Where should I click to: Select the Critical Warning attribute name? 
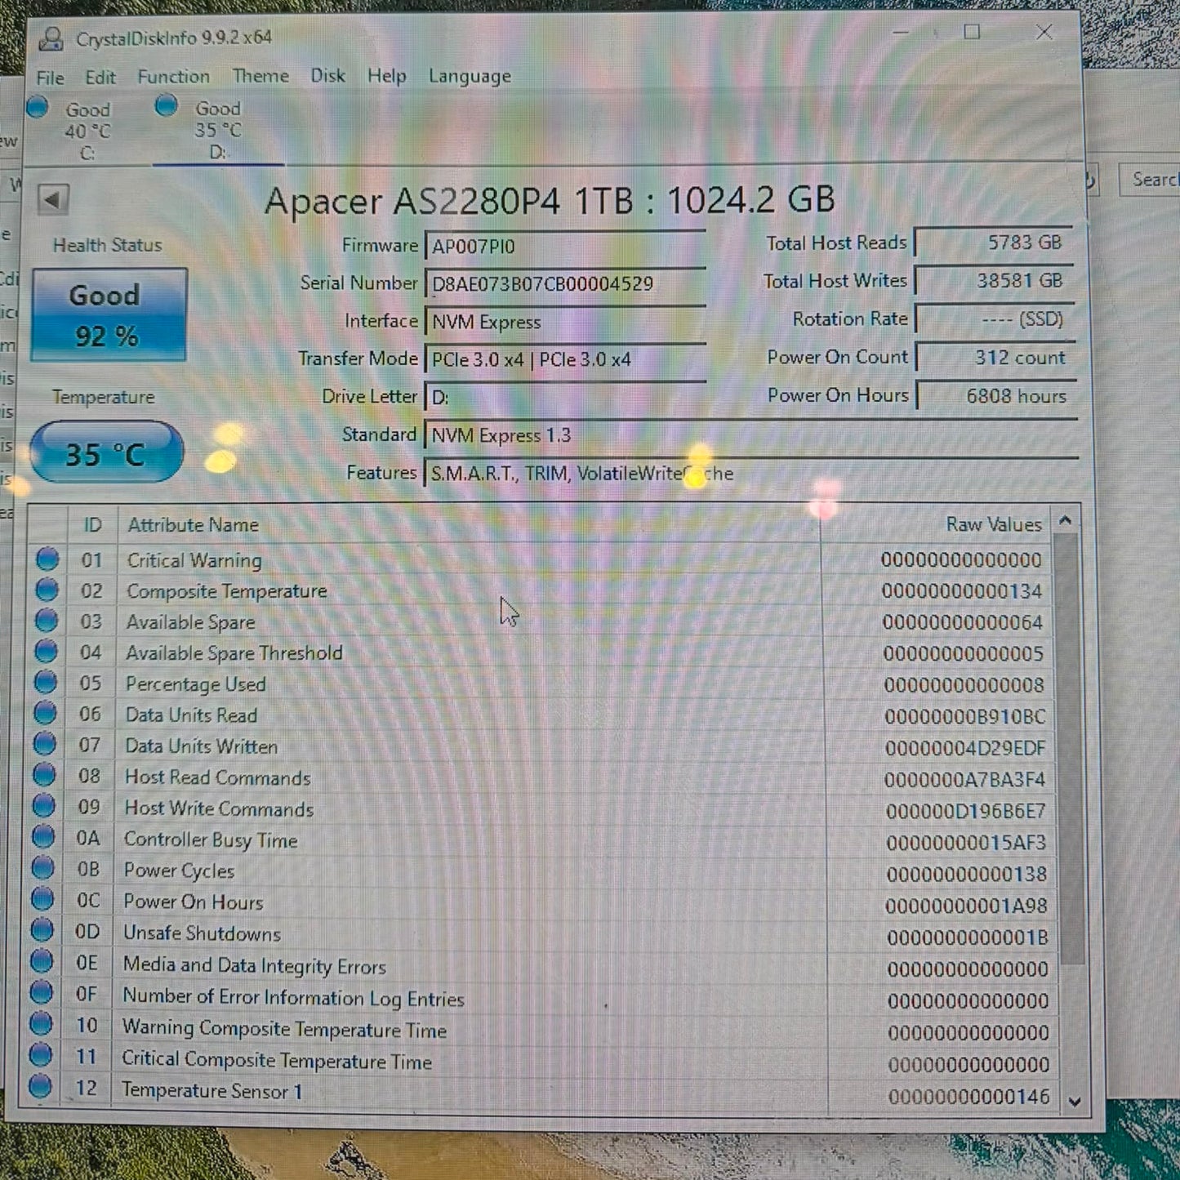(x=194, y=560)
